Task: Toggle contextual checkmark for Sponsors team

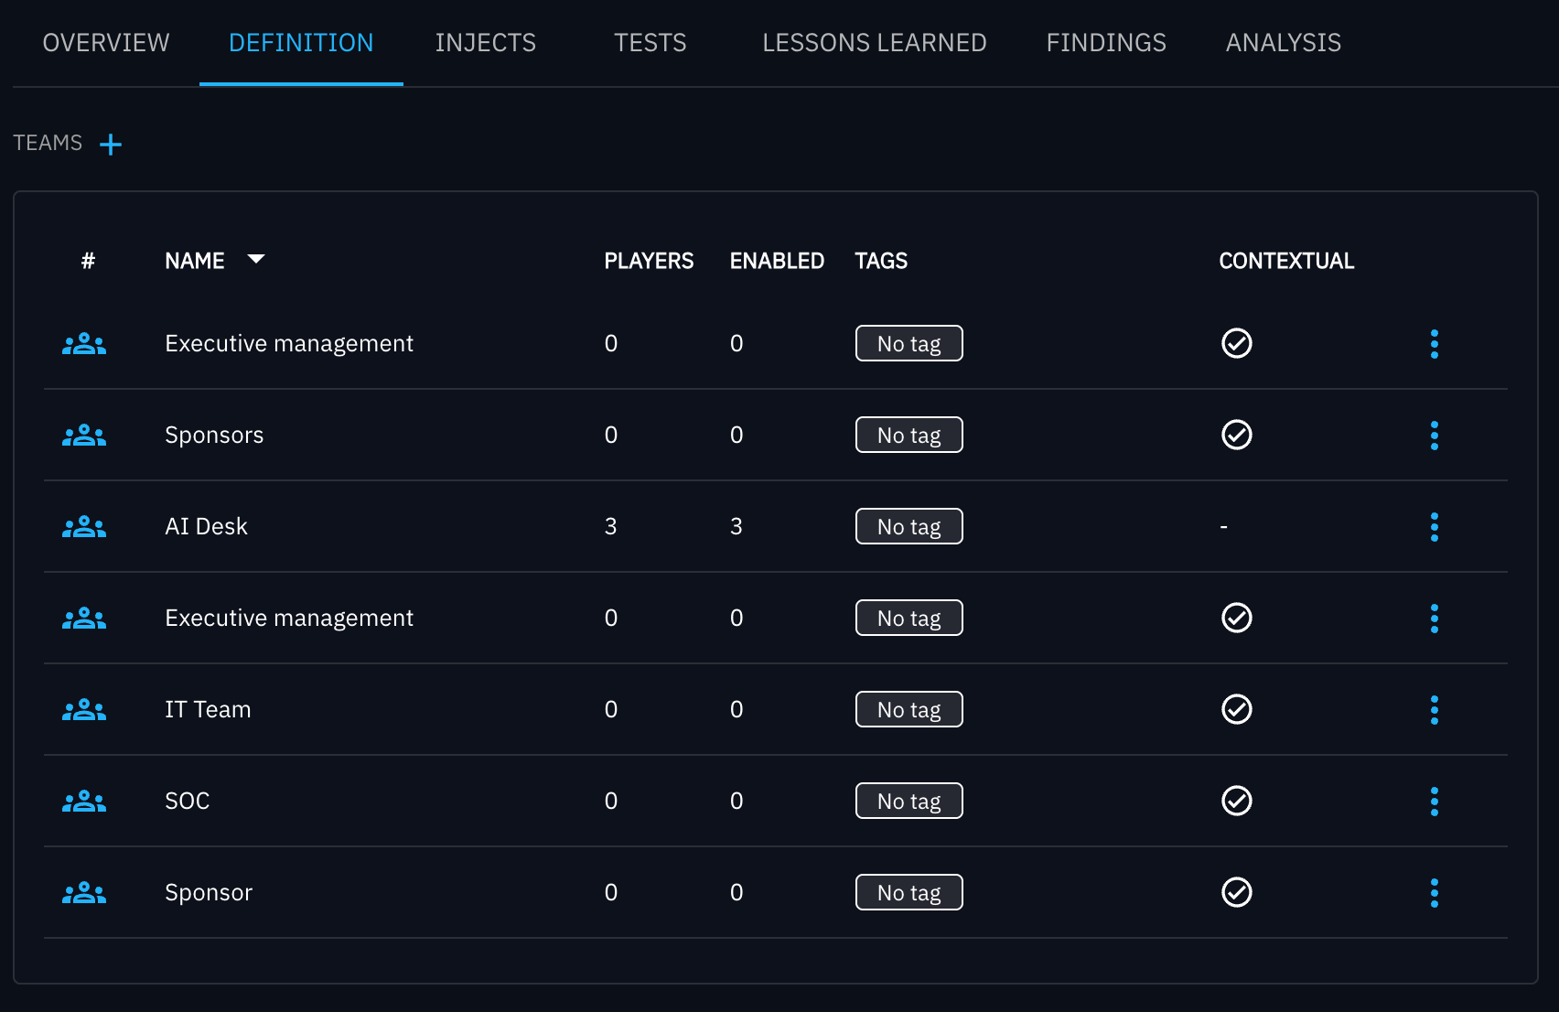Action: click(1236, 435)
